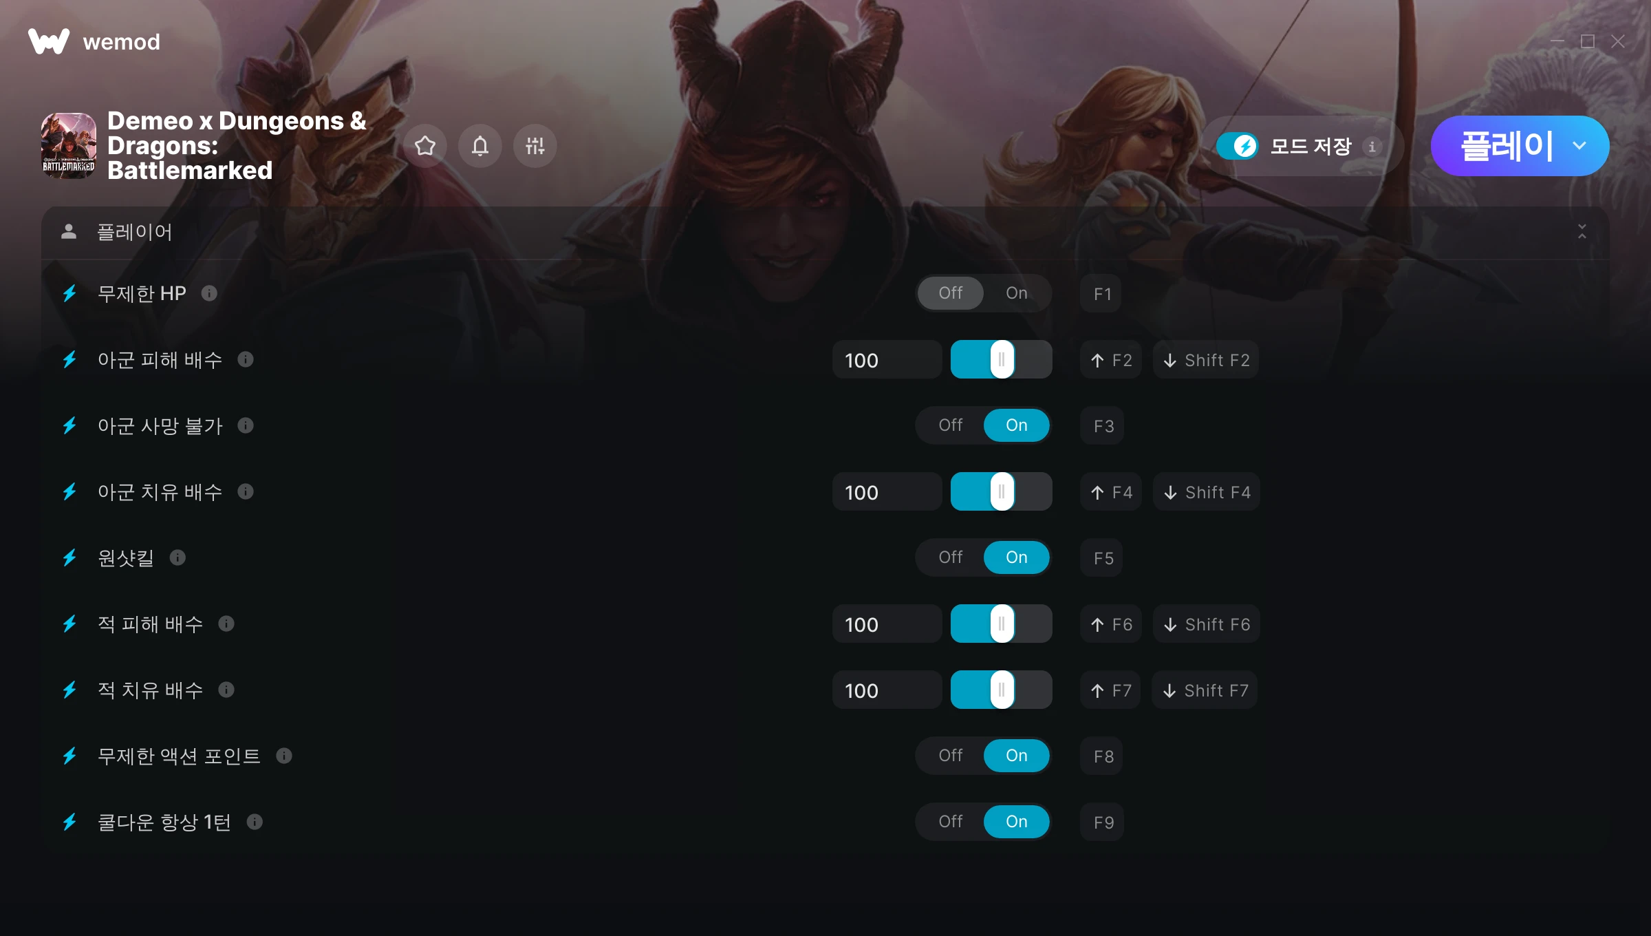
Task: Show info for 원샷킬 cheat
Action: 177,557
